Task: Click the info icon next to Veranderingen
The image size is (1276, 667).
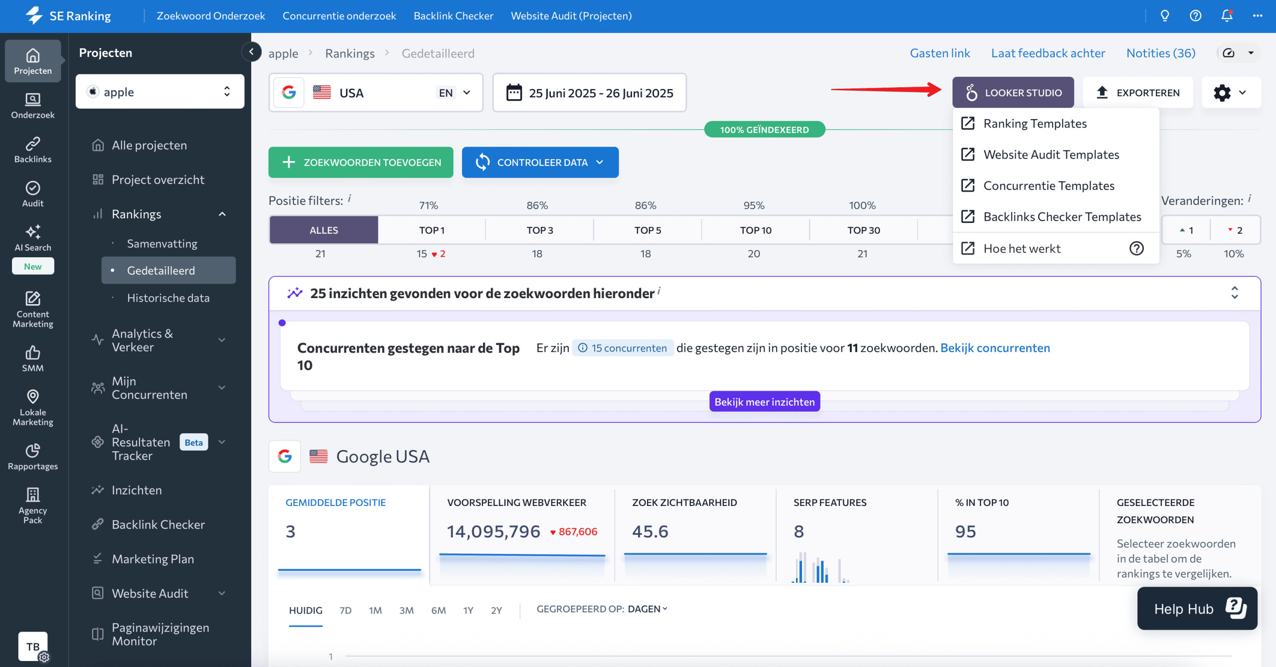Action: (1250, 198)
